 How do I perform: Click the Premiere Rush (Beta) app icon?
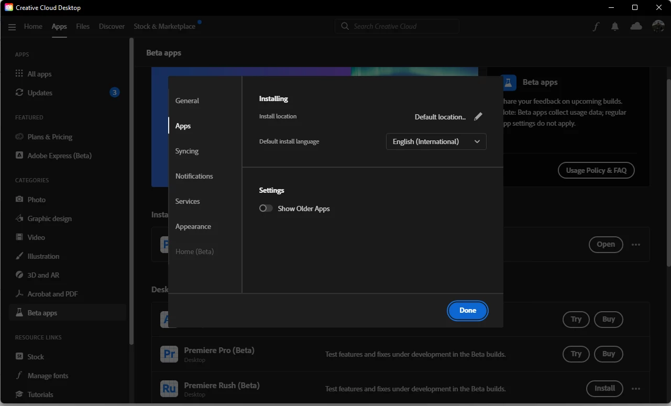(169, 389)
